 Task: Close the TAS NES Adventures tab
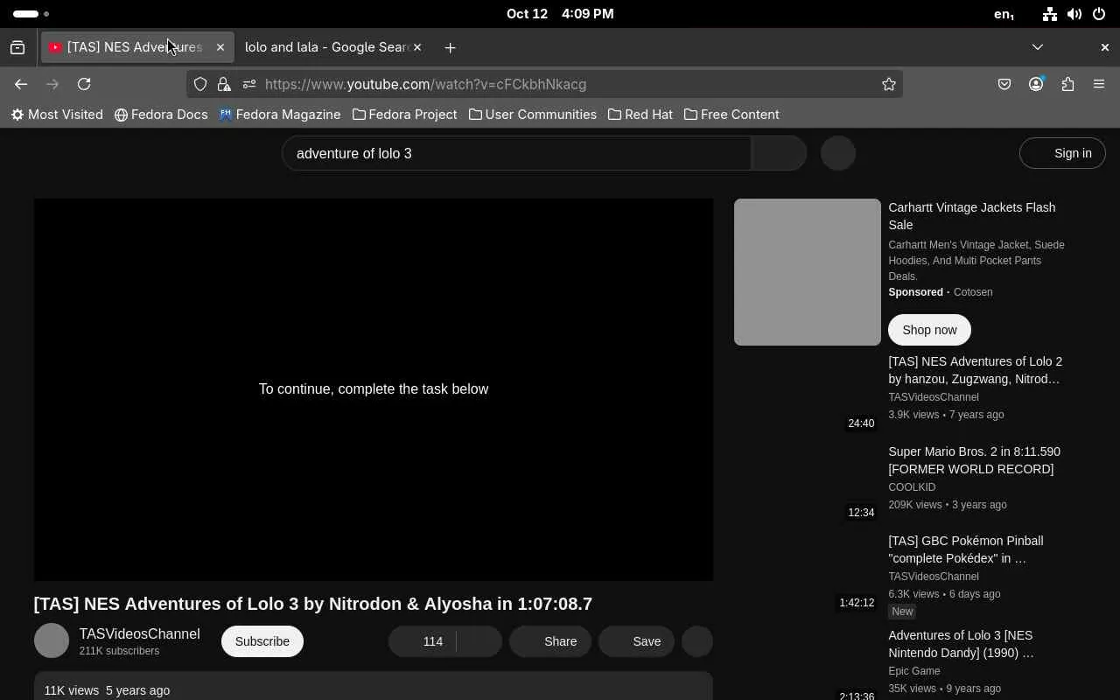(x=220, y=47)
